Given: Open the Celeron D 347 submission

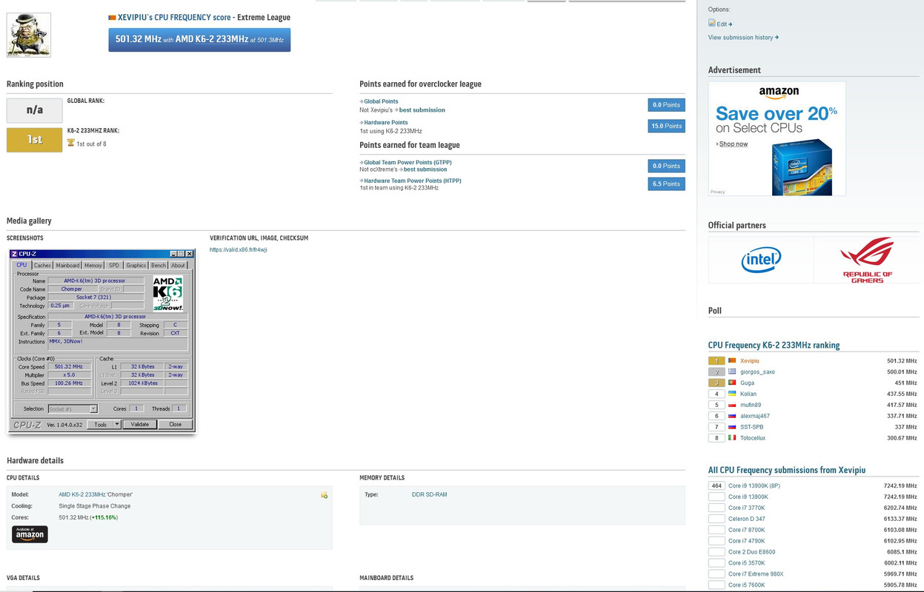Looking at the screenshot, I should point(747,519).
